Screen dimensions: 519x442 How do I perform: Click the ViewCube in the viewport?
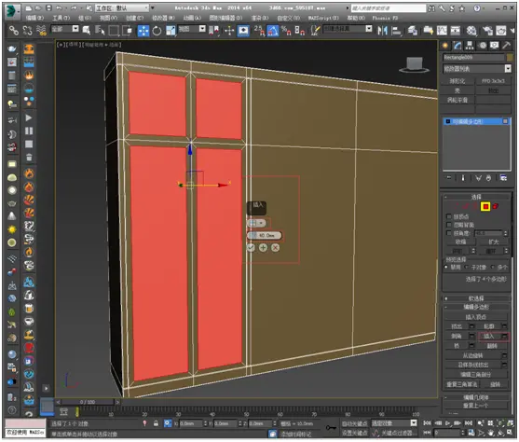point(414,64)
